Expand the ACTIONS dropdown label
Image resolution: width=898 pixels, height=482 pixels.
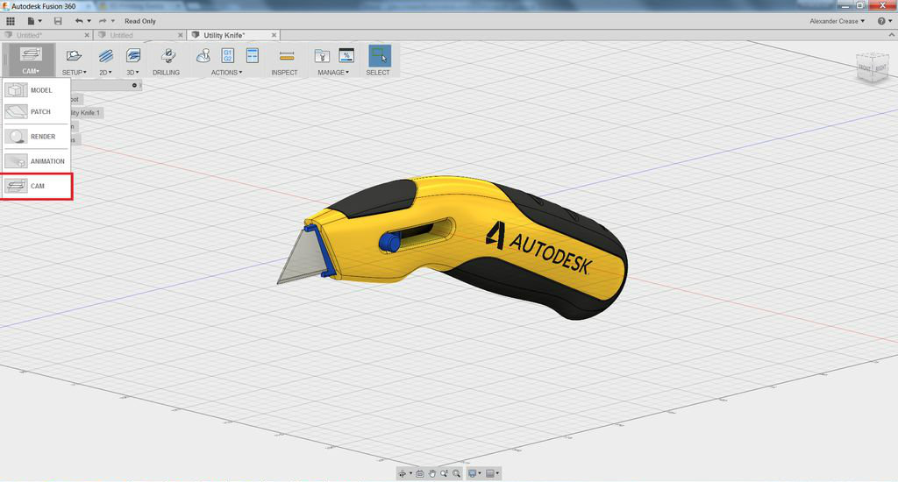click(227, 73)
